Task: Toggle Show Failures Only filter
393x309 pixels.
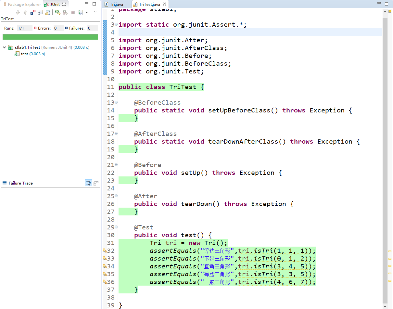Action: pyautogui.click(x=33, y=12)
